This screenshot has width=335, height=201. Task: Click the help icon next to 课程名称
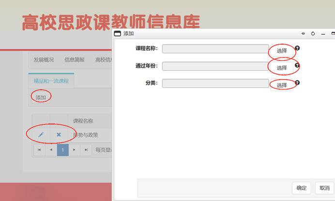coord(297,48)
